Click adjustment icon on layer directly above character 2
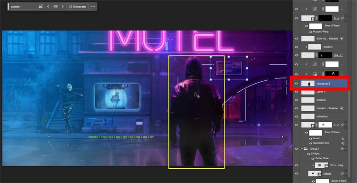The image size is (357, 183). click(x=315, y=74)
